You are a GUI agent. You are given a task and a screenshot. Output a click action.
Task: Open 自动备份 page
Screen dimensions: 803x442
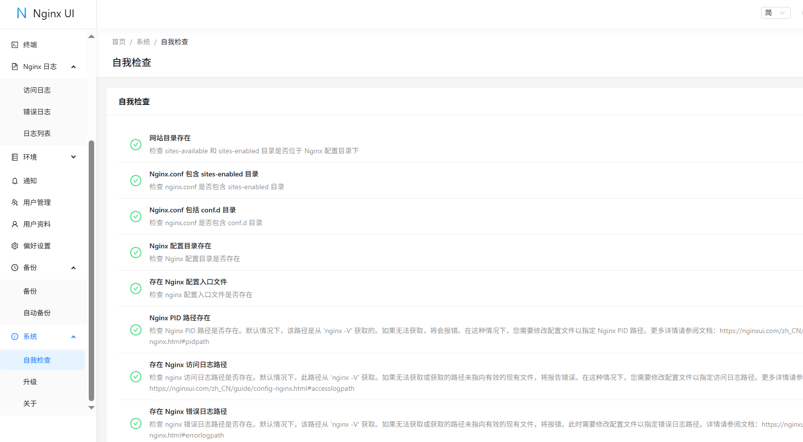tap(43, 313)
